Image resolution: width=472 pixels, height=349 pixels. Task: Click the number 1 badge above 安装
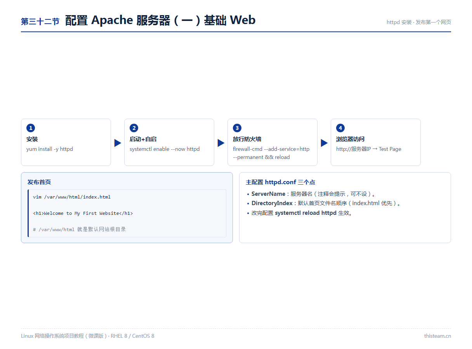pyautogui.click(x=30, y=128)
